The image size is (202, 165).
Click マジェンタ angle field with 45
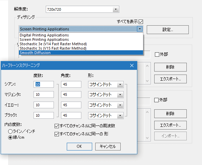pos(71,94)
